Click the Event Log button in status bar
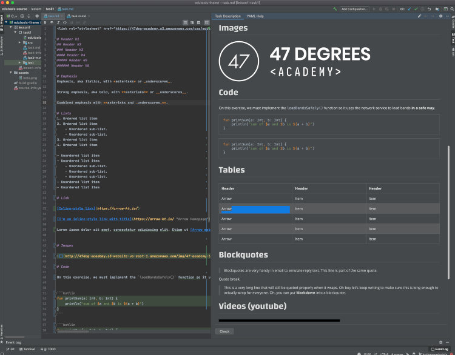Viewport: 455px width, 355px height. pos(439,349)
